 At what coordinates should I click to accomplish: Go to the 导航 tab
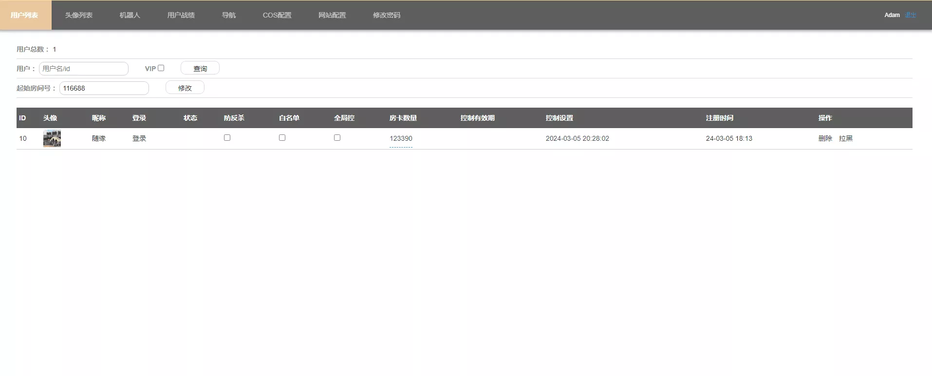pos(228,15)
